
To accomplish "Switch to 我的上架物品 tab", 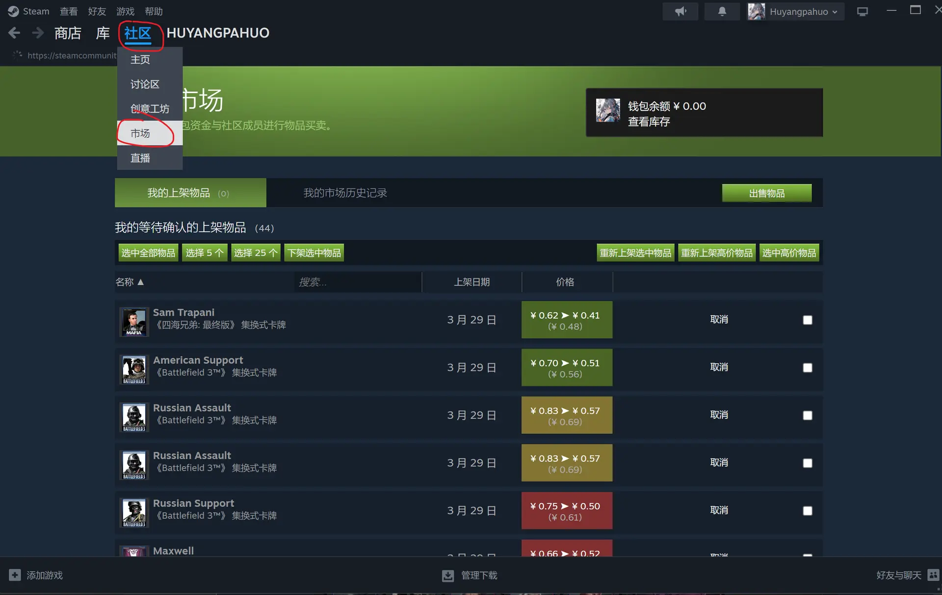I will point(190,193).
